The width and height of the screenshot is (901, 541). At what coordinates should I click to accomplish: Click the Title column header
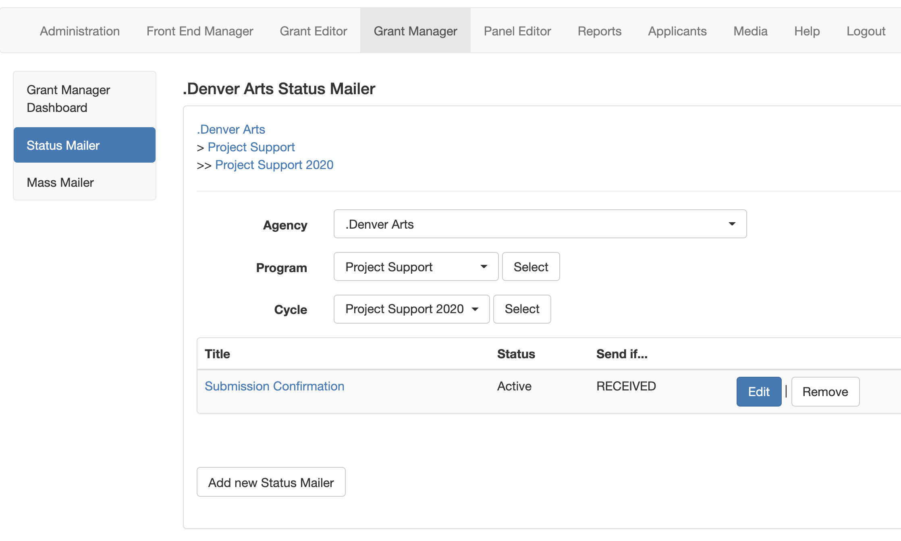point(217,354)
